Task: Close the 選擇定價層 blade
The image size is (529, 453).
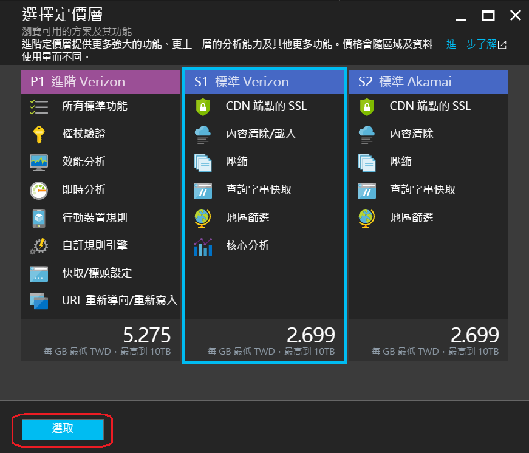Action: (516, 15)
